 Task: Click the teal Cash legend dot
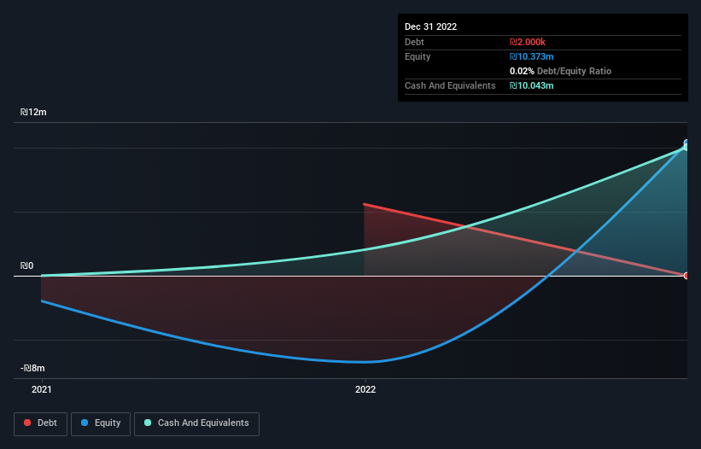[148, 423]
